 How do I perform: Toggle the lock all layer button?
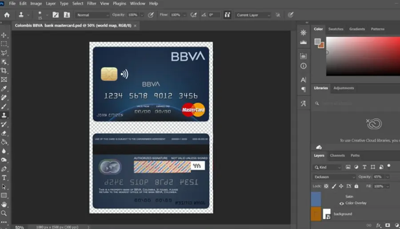pos(356,186)
